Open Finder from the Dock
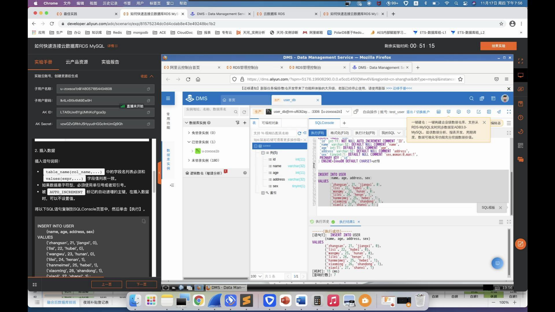The width and height of the screenshot is (555, 312). coord(135,301)
